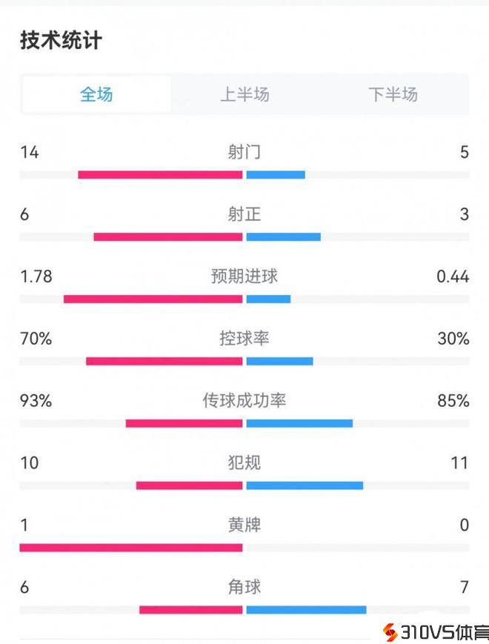This screenshot has width=489, height=644.
Task: Click the 控球率 possession label
Action: [x=245, y=339]
